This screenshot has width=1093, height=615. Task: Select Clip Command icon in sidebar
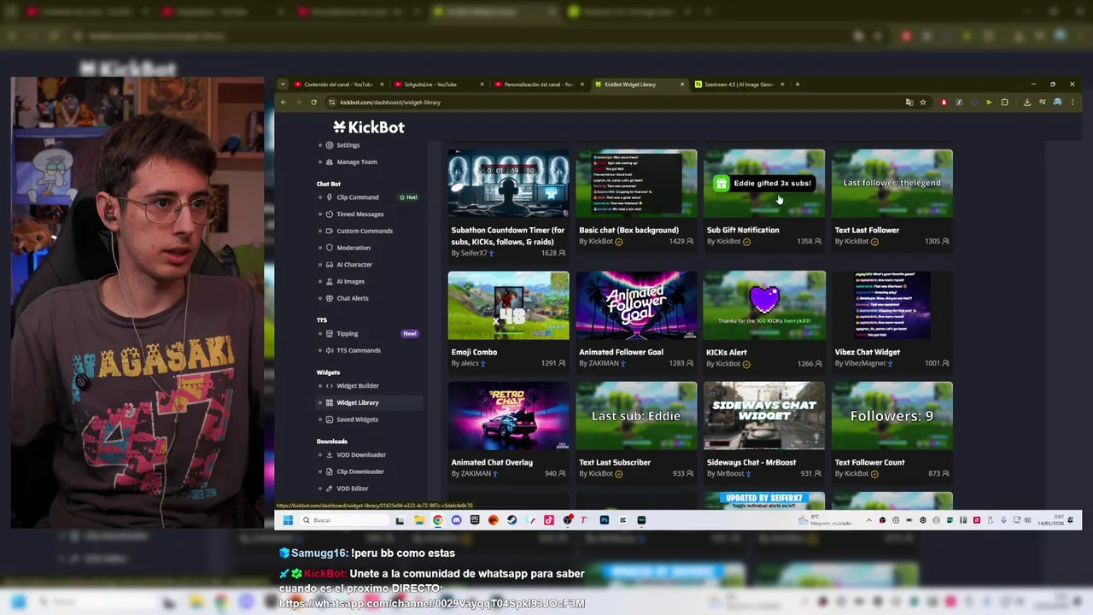tap(330, 197)
